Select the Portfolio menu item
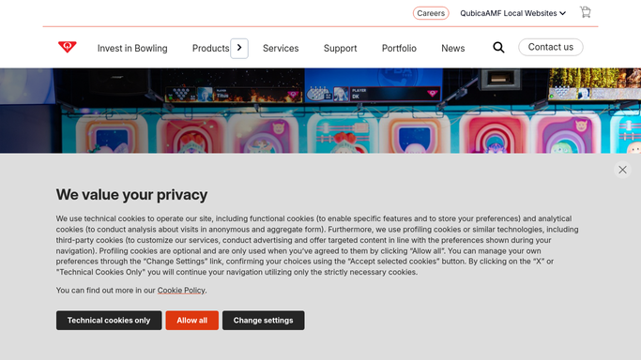 (x=399, y=48)
